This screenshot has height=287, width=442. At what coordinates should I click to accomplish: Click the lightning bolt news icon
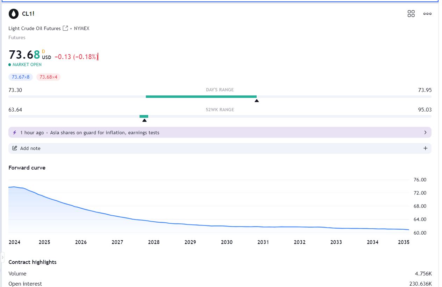(15, 132)
